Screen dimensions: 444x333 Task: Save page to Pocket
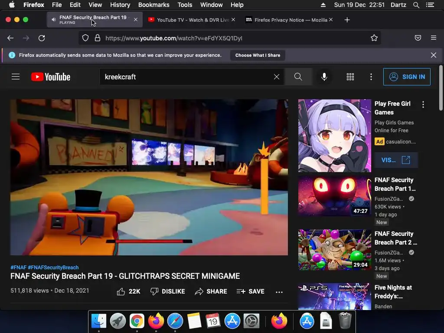418,38
